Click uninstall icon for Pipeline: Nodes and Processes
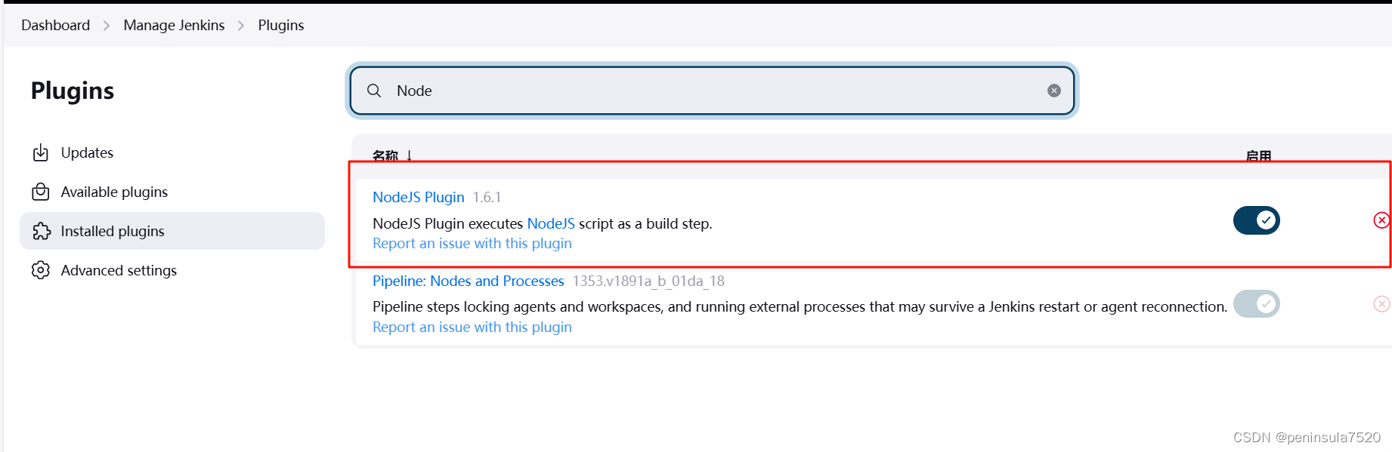Screen dimensions: 1392x452 tap(1381, 304)
